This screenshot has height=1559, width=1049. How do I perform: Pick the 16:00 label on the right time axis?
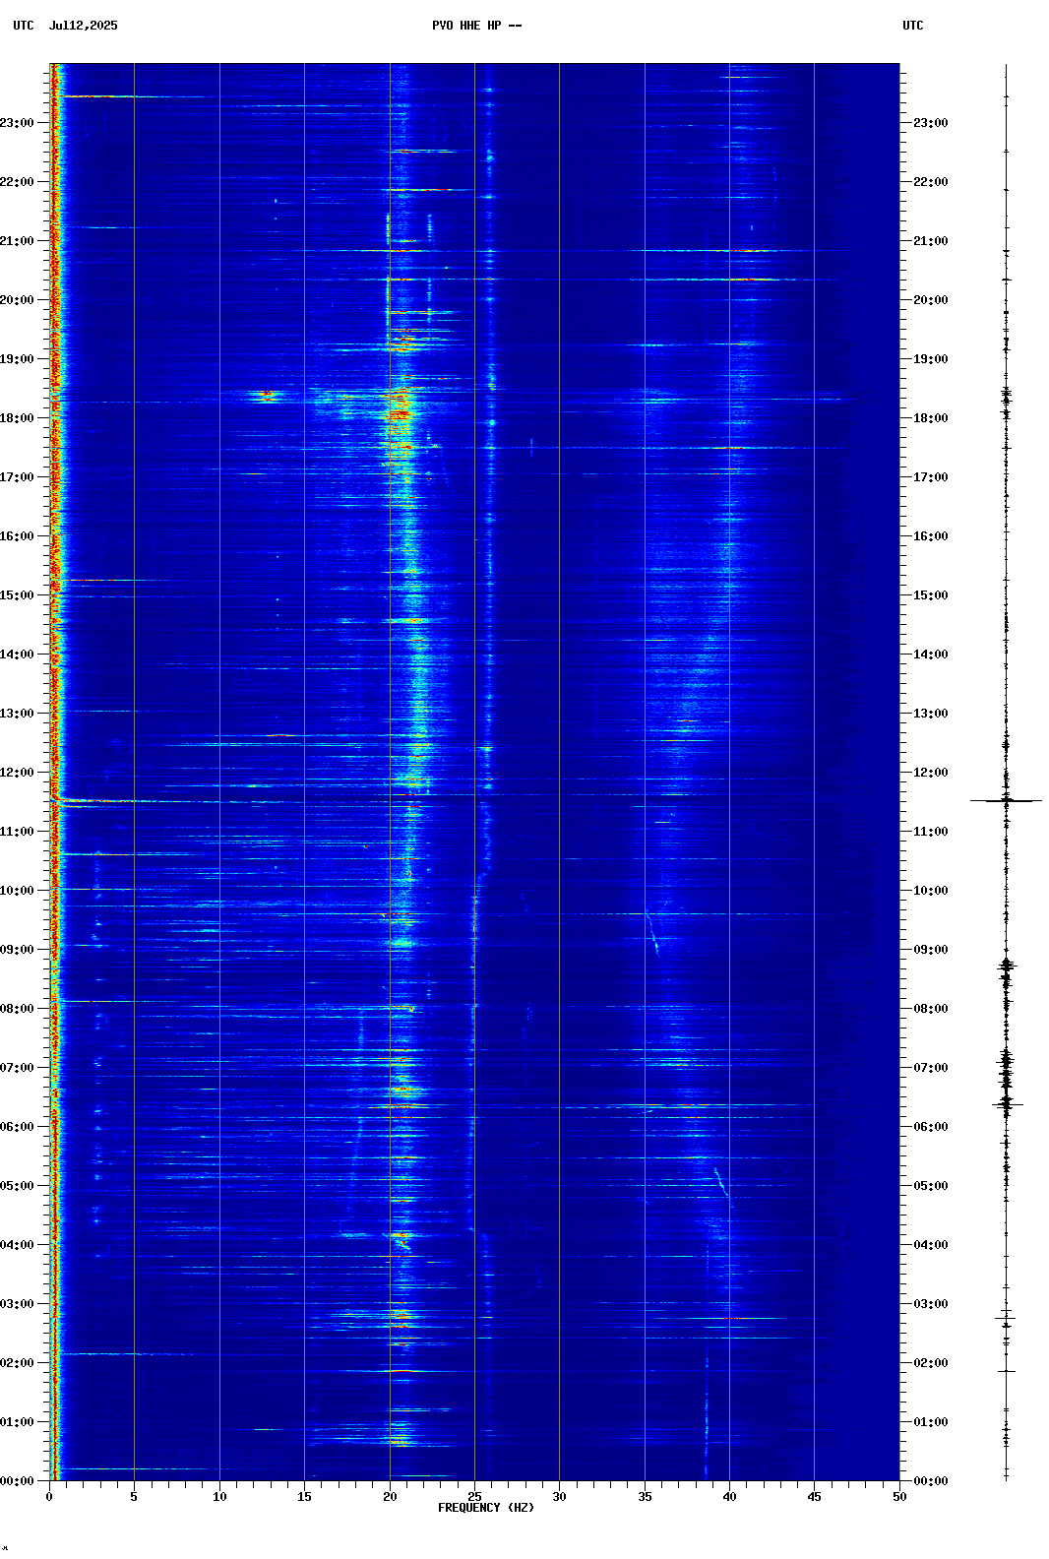931,536
